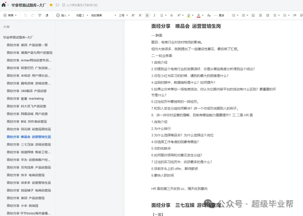Go to 面经分享 三七互娱 游戏运营岗 outline item
The height and width of the screenshot is (216, 303).
tap(29, 144)
